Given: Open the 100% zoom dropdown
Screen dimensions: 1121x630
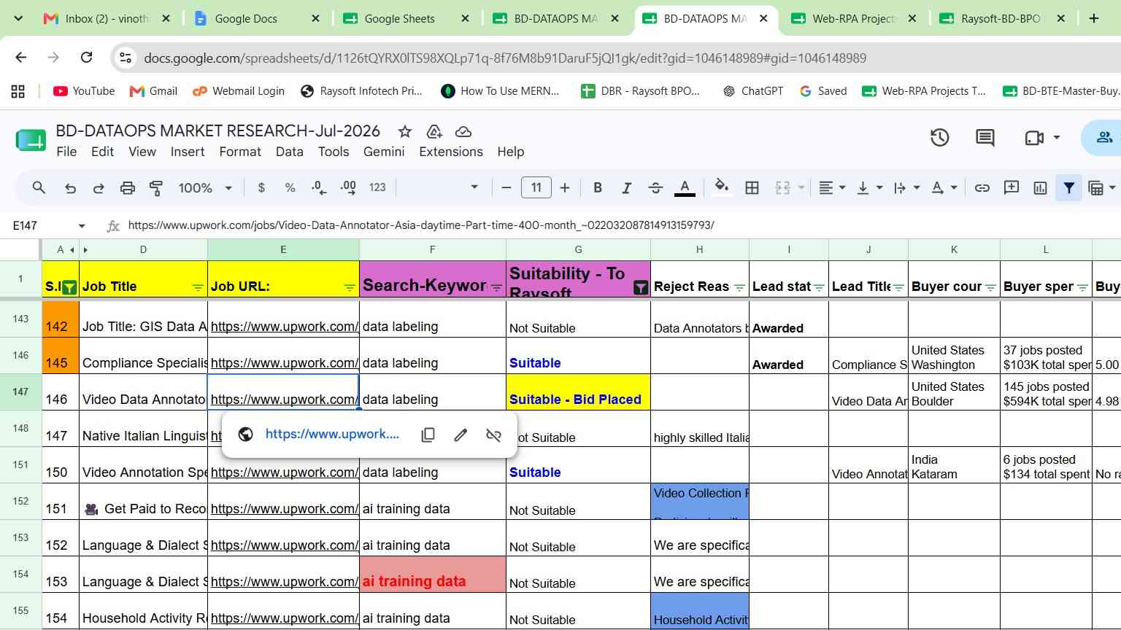Looking at the screenshot, I should tap(205, 188).
